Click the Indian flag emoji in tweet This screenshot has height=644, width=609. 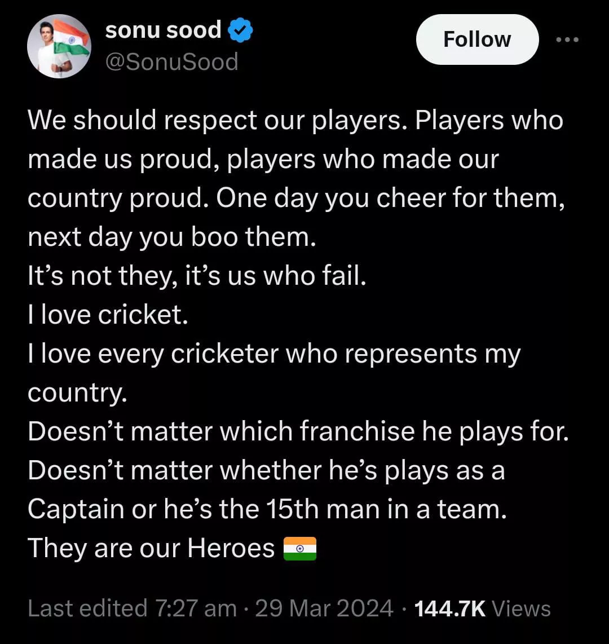pyautogui.click(x=299, y=548)
